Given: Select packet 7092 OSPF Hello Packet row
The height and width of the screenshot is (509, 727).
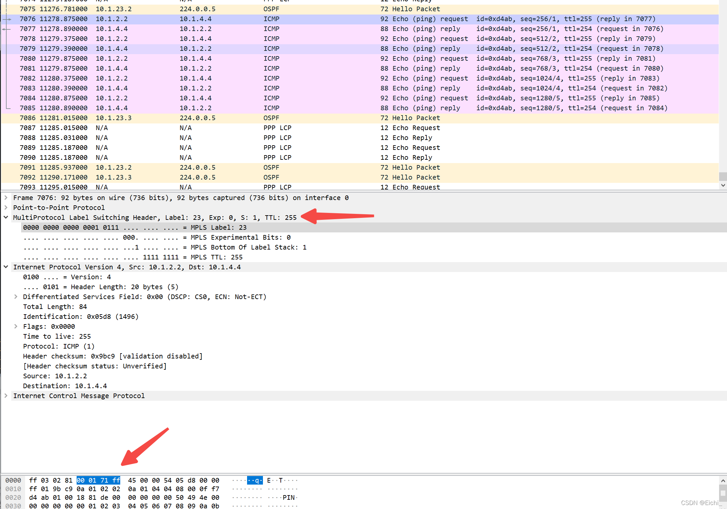Looking at the screenshot, I should [360, 178].
